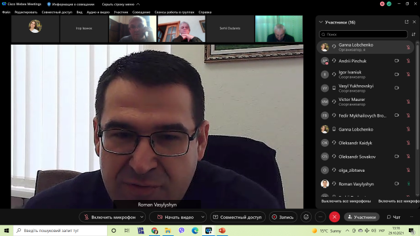Open the Вид menu
420x236 pixels.
tap(79, 12)
